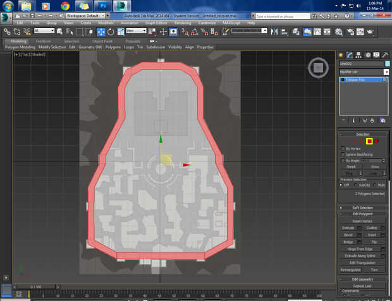This screenshot has height=301, width=392.
Task: Enable the By Vertex checkbox
Action: pyautogui.click(x=342, y=148)
